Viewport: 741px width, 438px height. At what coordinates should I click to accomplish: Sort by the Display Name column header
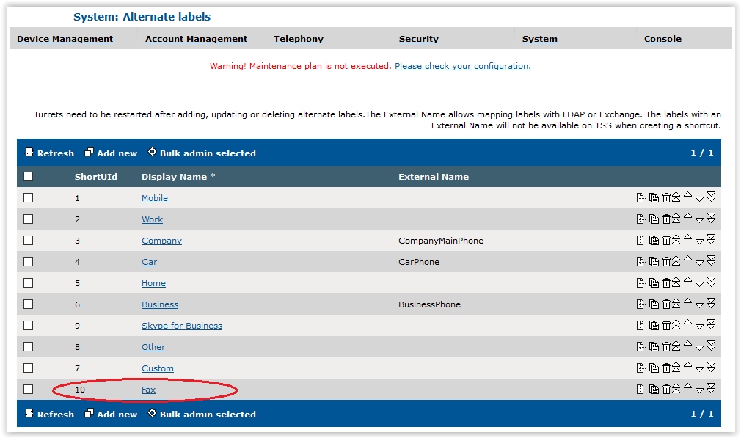click(x=178, y=177)
